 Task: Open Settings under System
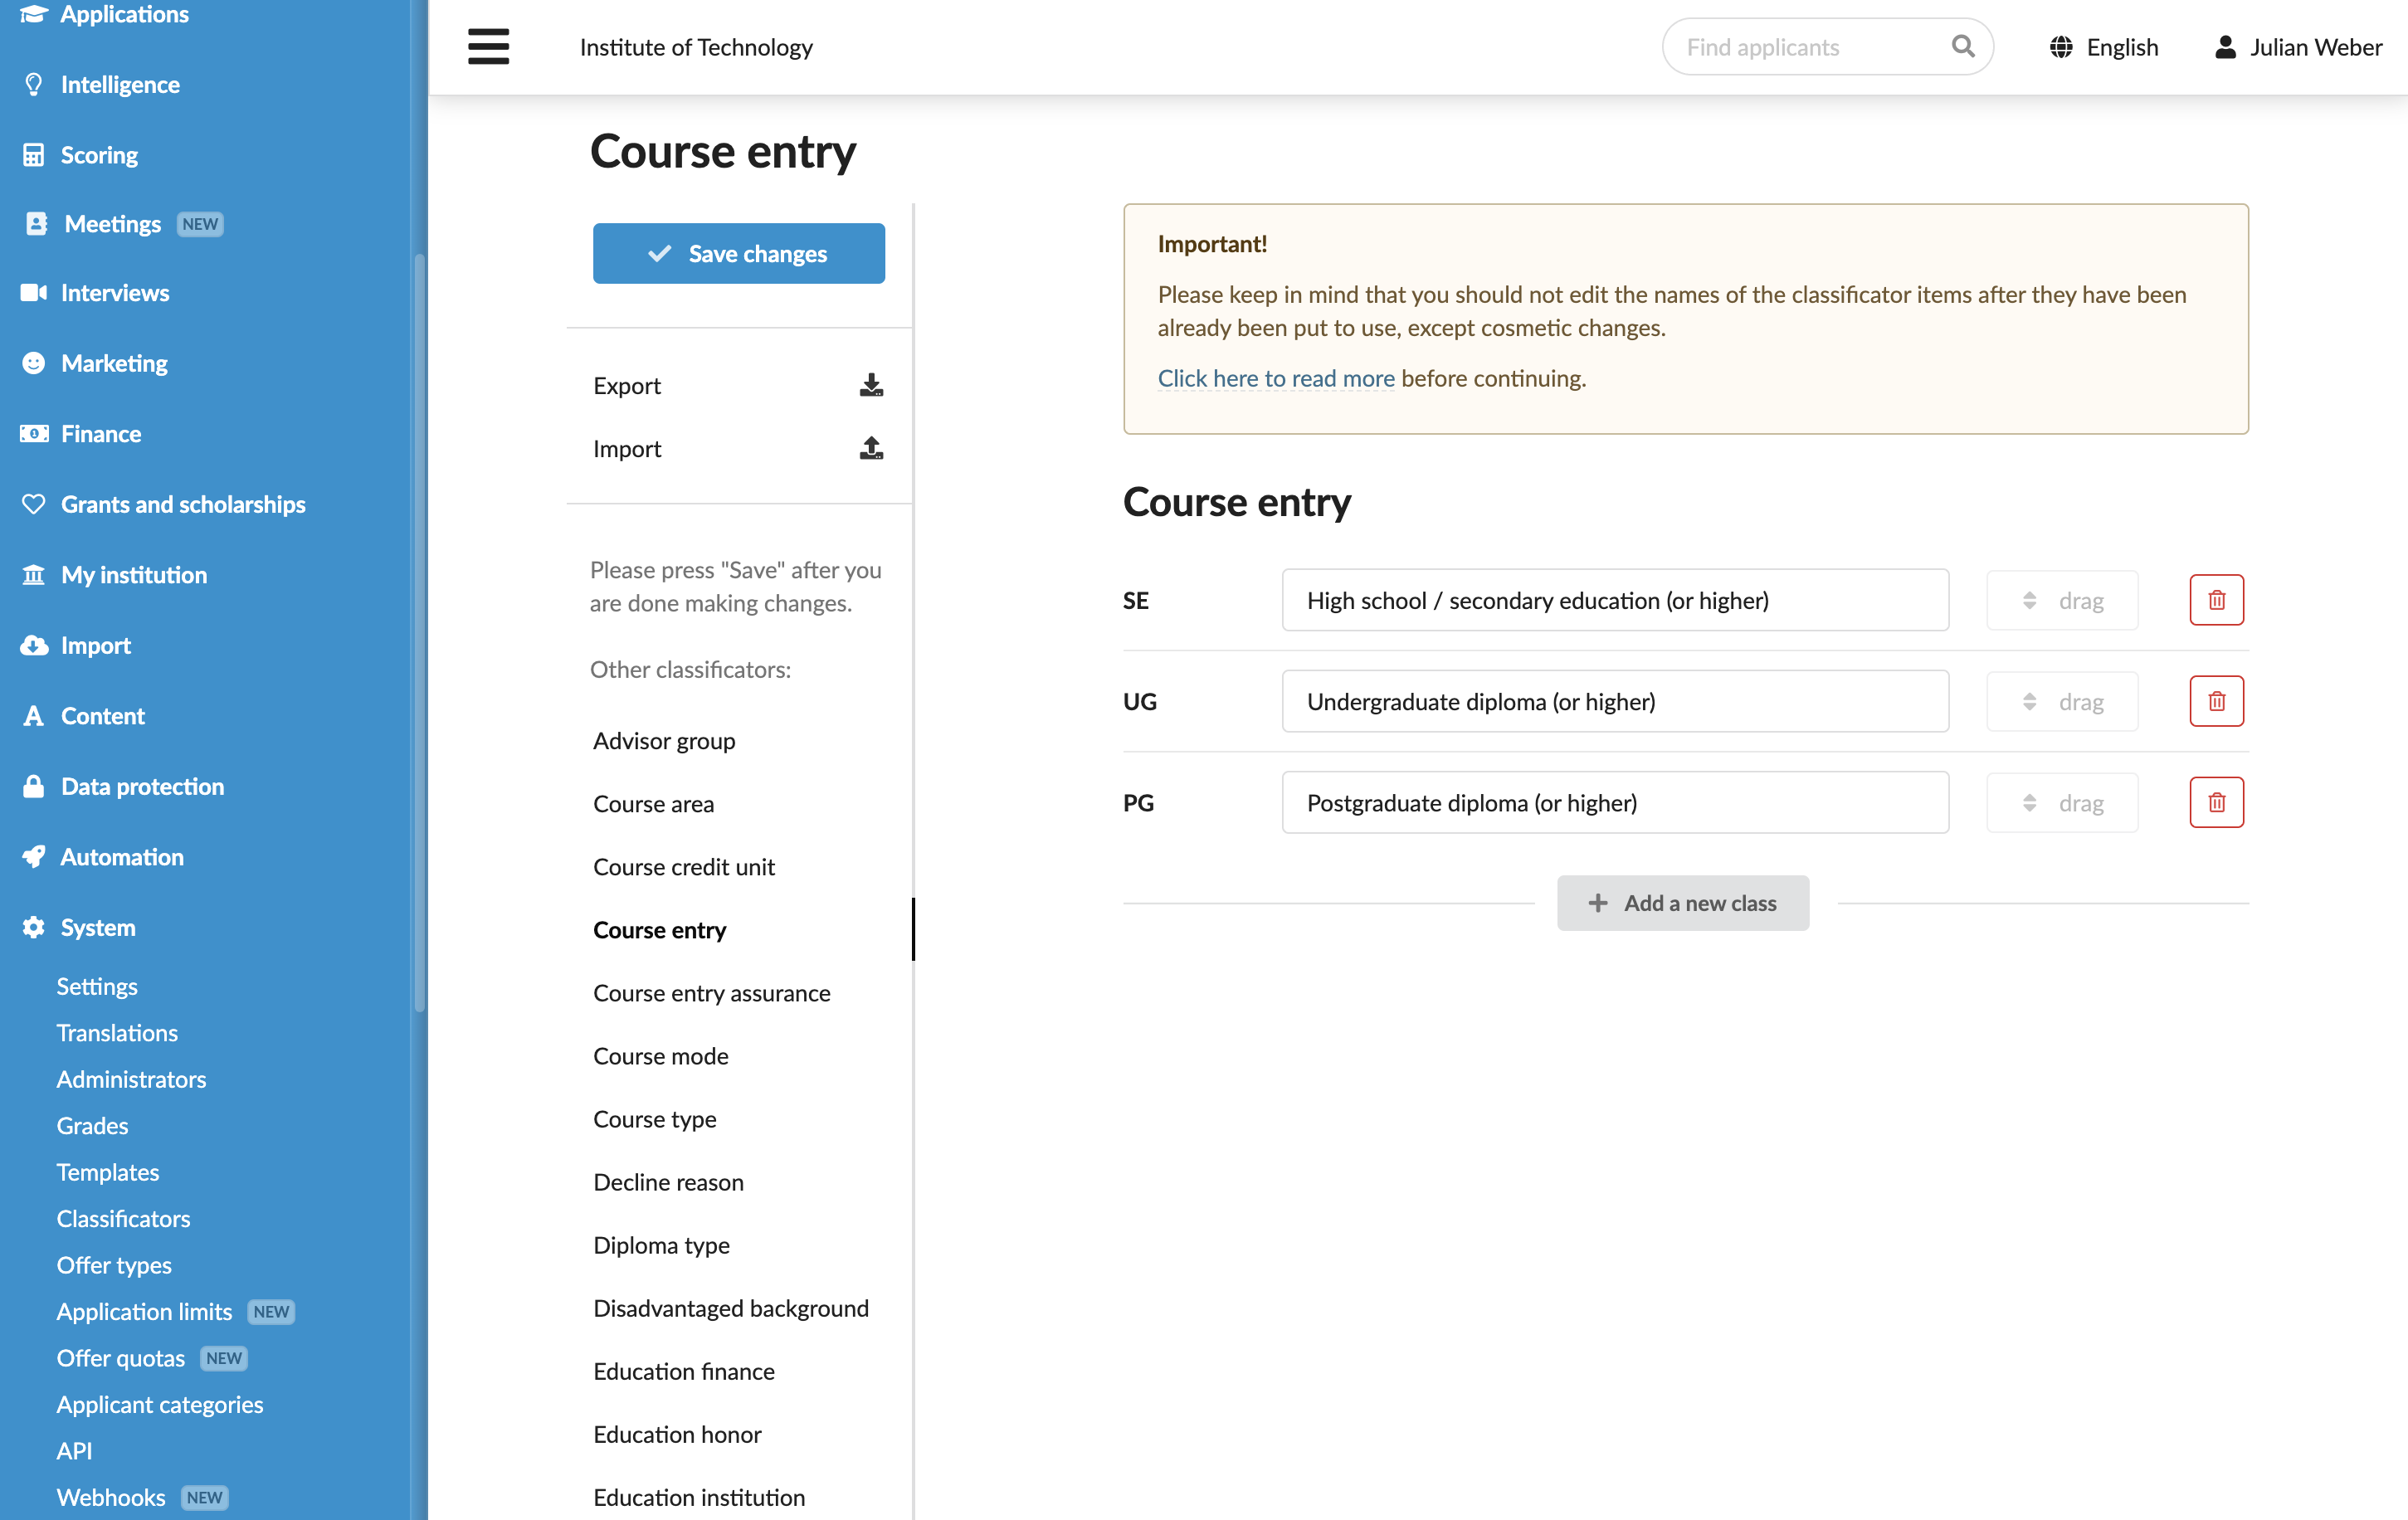pyautogui.click(x=97, y=986)
